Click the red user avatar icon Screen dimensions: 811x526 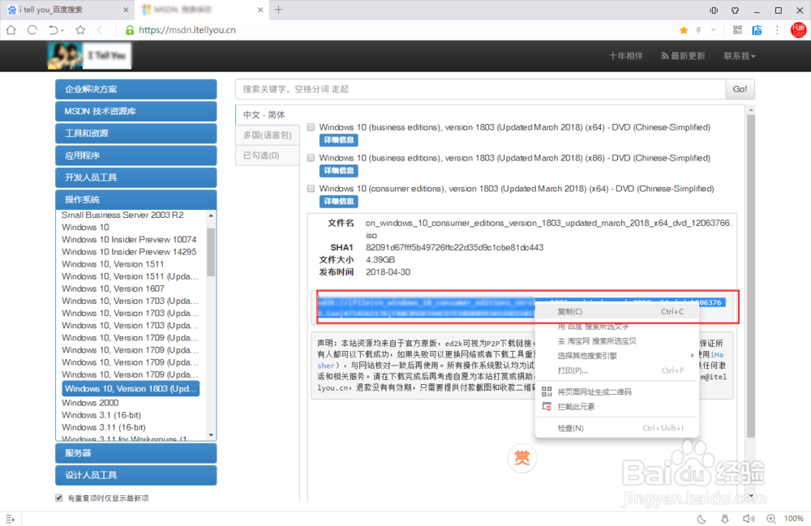pos(799,30)
